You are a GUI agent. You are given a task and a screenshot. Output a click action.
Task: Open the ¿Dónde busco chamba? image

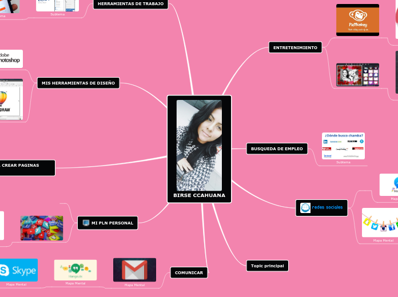click(x=343, y=146)
